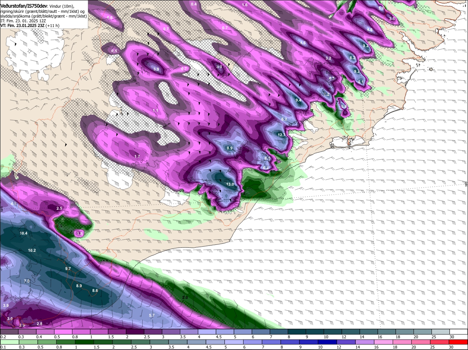Click the 4.6 value on the map
Image resolution: width=468 pixels, height=350 pixels.
(370, 30)
